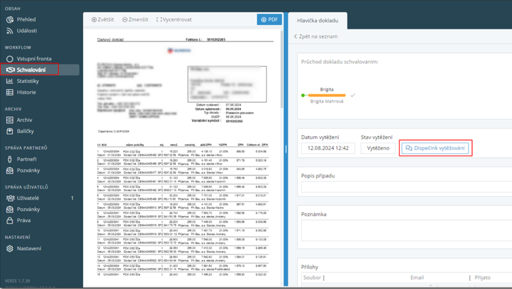
Task: Open Archiv in sidebar
Action: click(24, 120)
